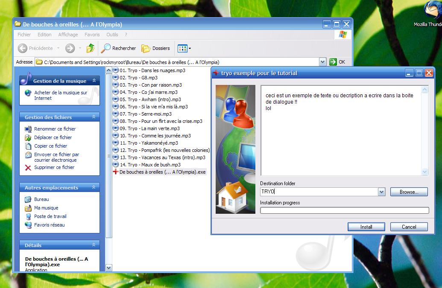Open the Destination folder combo dropdown
This screenshot has height=288, width=442.
pos(381,192)
